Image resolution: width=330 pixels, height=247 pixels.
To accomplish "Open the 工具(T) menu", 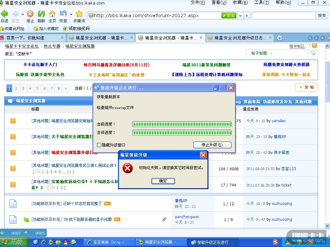I will pos(262,3).
